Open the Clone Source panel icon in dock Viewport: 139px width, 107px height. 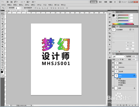(x=110, y=40)
